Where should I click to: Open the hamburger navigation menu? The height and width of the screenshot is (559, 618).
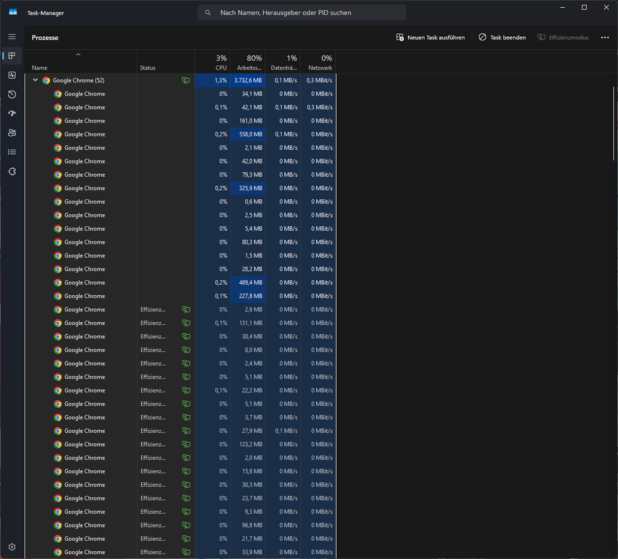pyautogui.click(x=12, y=37)
